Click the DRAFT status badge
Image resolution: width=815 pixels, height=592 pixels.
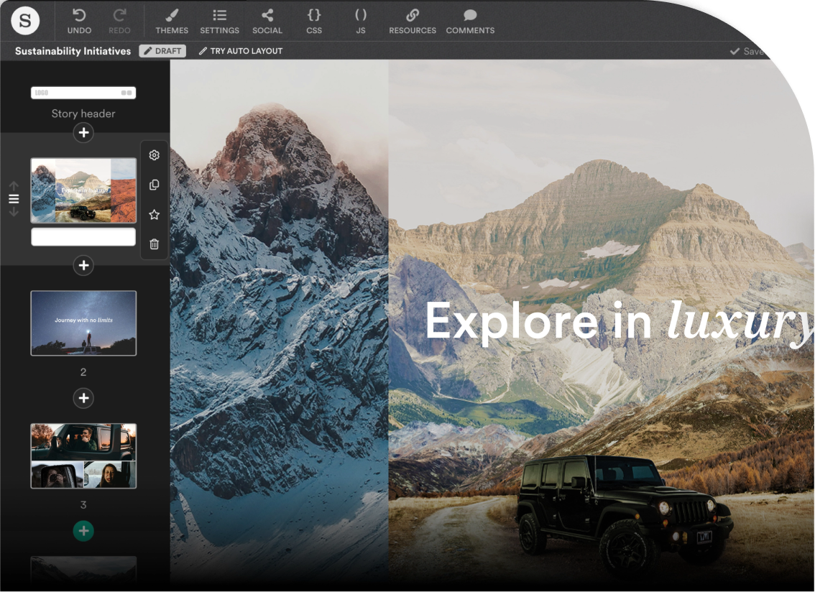[162, 51]
